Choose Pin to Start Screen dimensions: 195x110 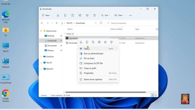(98, 58)
